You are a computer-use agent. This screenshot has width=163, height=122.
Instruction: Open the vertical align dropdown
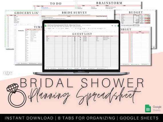point(91,29)
